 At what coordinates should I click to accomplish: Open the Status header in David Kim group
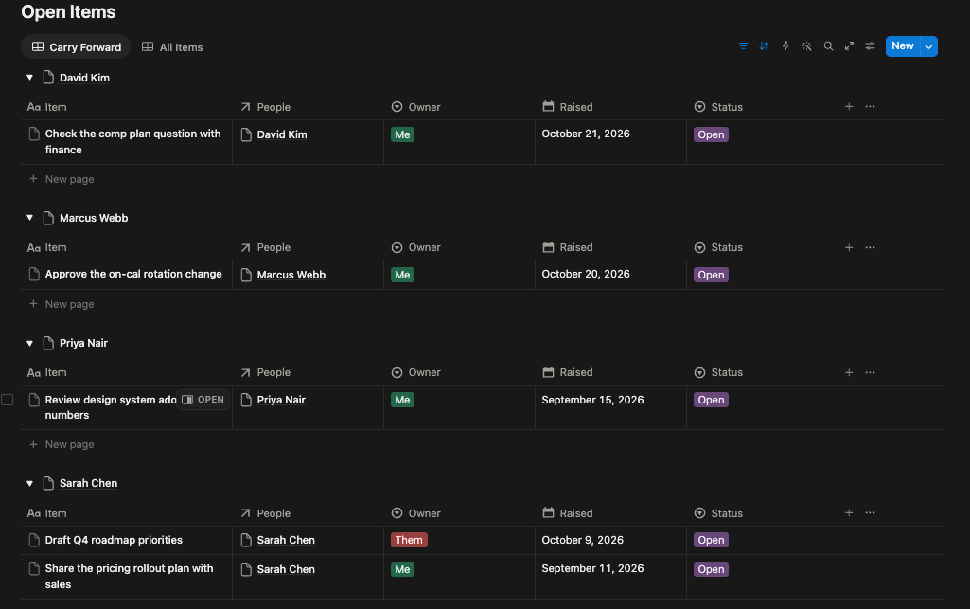[x=718, y=107]
